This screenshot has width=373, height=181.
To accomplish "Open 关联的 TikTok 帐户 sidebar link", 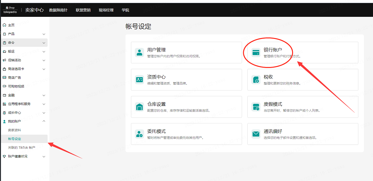I will 21,147.
